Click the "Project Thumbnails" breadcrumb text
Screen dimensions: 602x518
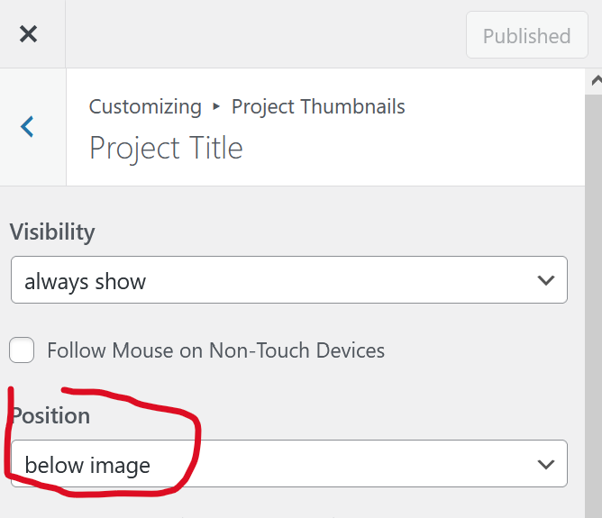tap(318, 106)
